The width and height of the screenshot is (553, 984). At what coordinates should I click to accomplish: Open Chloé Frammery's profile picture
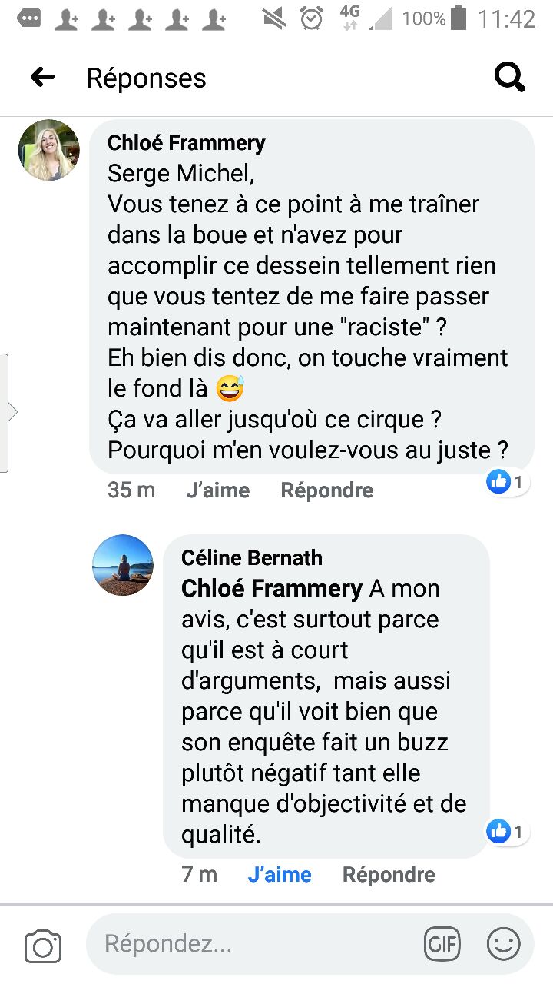click(x=49, y=150)
